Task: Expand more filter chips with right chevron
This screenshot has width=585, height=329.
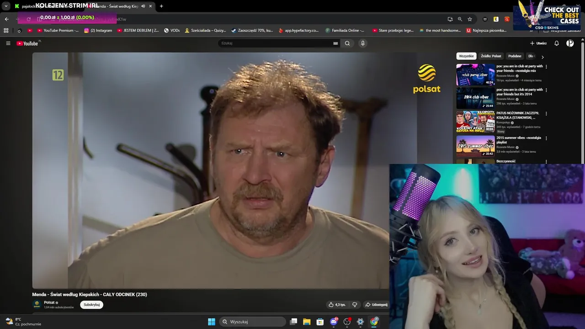Action: tap(542, 57)
